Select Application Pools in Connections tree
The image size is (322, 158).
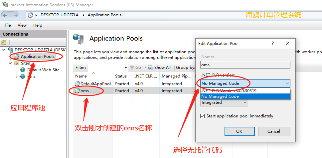[x=38, y=56]
